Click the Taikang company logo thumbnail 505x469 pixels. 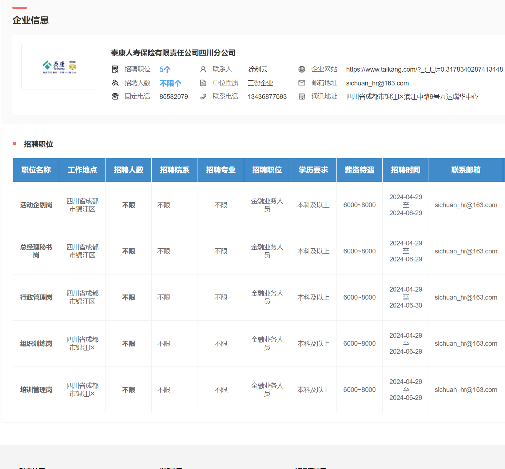click(x=59, y=67)
